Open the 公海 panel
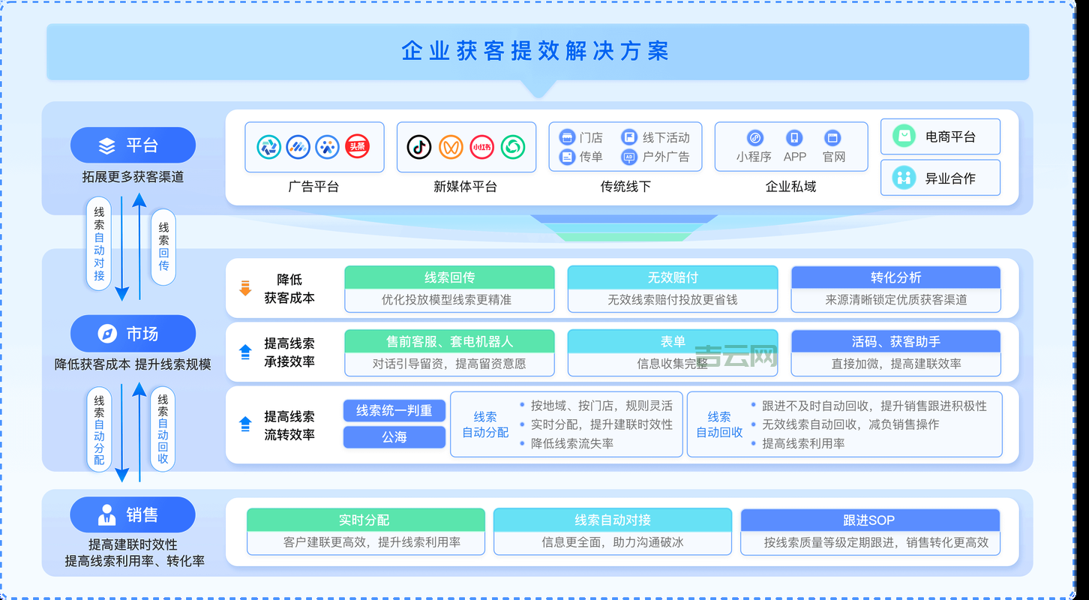 coord(394,438)
